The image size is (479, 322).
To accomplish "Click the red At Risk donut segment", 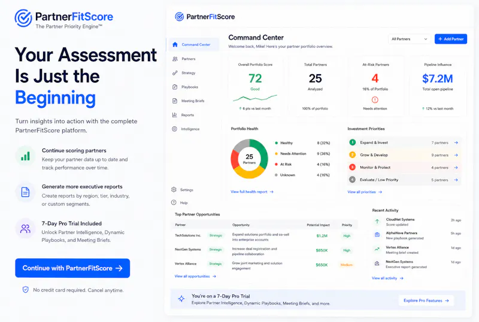I will (x=234, y=160).
